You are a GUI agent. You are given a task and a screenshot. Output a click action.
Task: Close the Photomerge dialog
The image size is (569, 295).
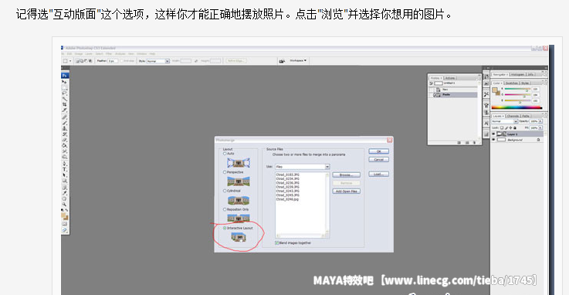[389, 140]
